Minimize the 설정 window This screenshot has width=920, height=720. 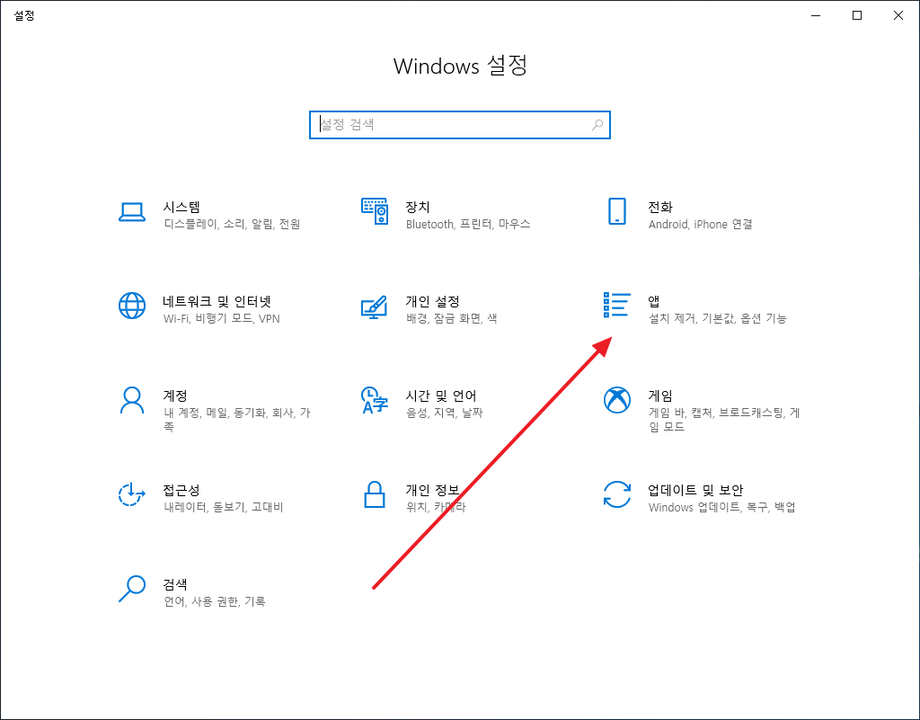(x=816, y=15)
